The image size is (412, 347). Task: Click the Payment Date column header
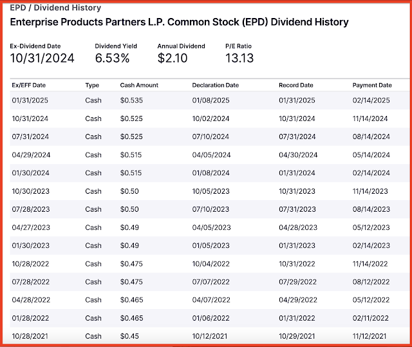(372, 85)
